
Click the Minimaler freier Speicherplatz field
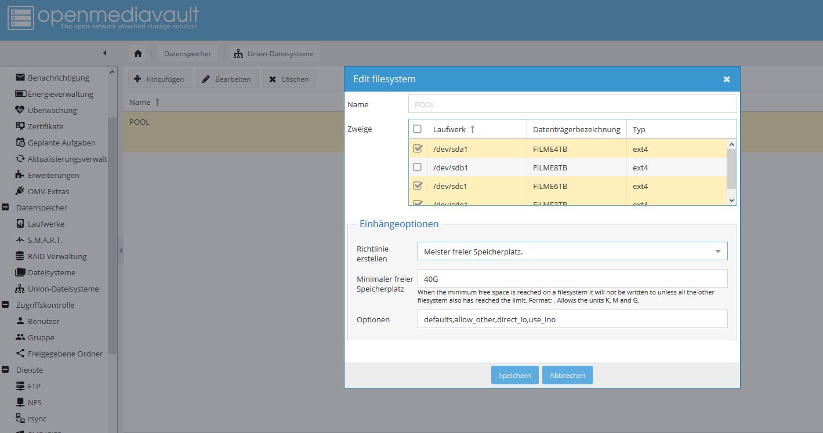572,278
